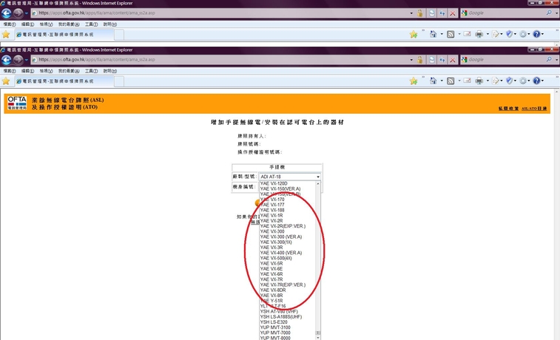Click the Refresh icon in the lower address bar
Viewport: 560px width, 340px height.
tap(441, 59)
